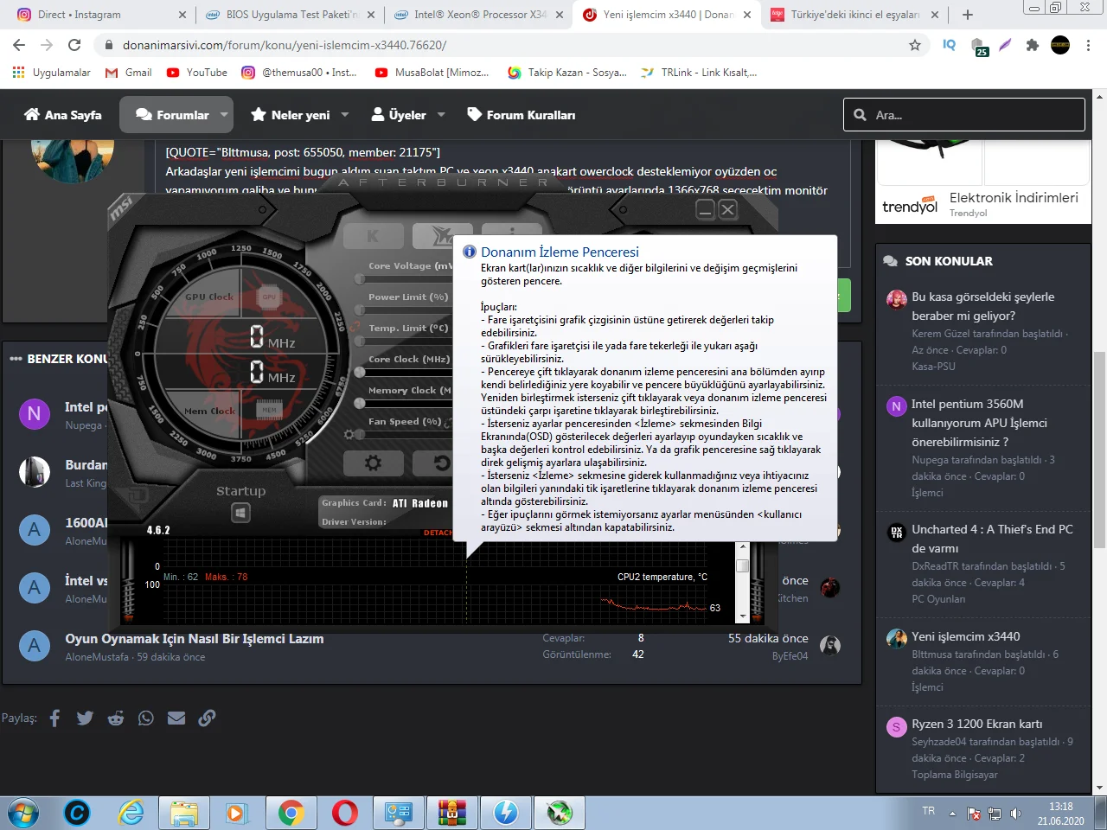This screenshot has height=830, width=1107.
Task: Open Uygulamalar apps shortcut in bookmarks bar
Action: click(51, 73)
